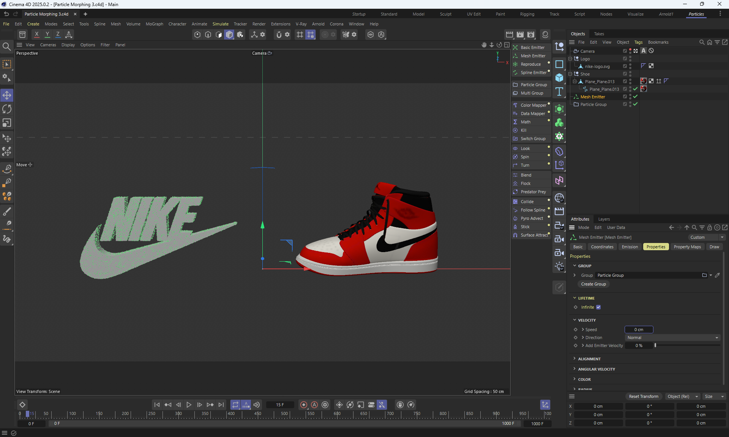Toggle the Infinite lifetime checkbox
The width and height of the screenshot is (729, 437).
(x=598, y=307)
